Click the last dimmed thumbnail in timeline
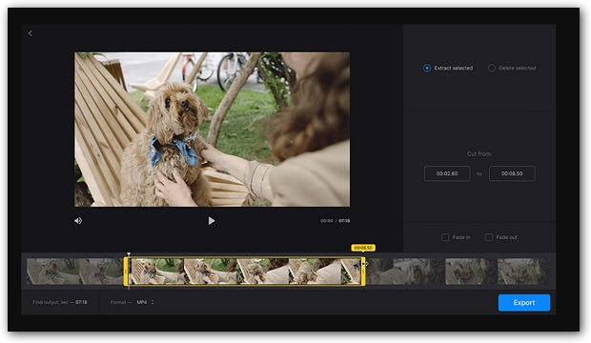The image size is (591, 343). tap(523, 272)
